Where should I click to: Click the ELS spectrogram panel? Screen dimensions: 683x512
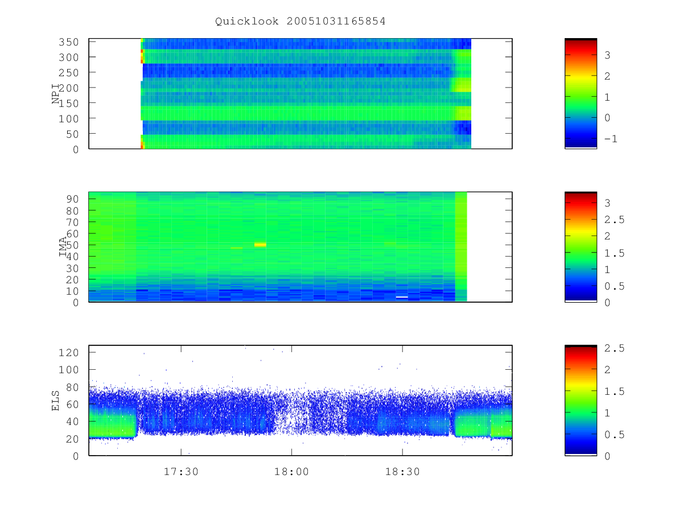point(301,400)
